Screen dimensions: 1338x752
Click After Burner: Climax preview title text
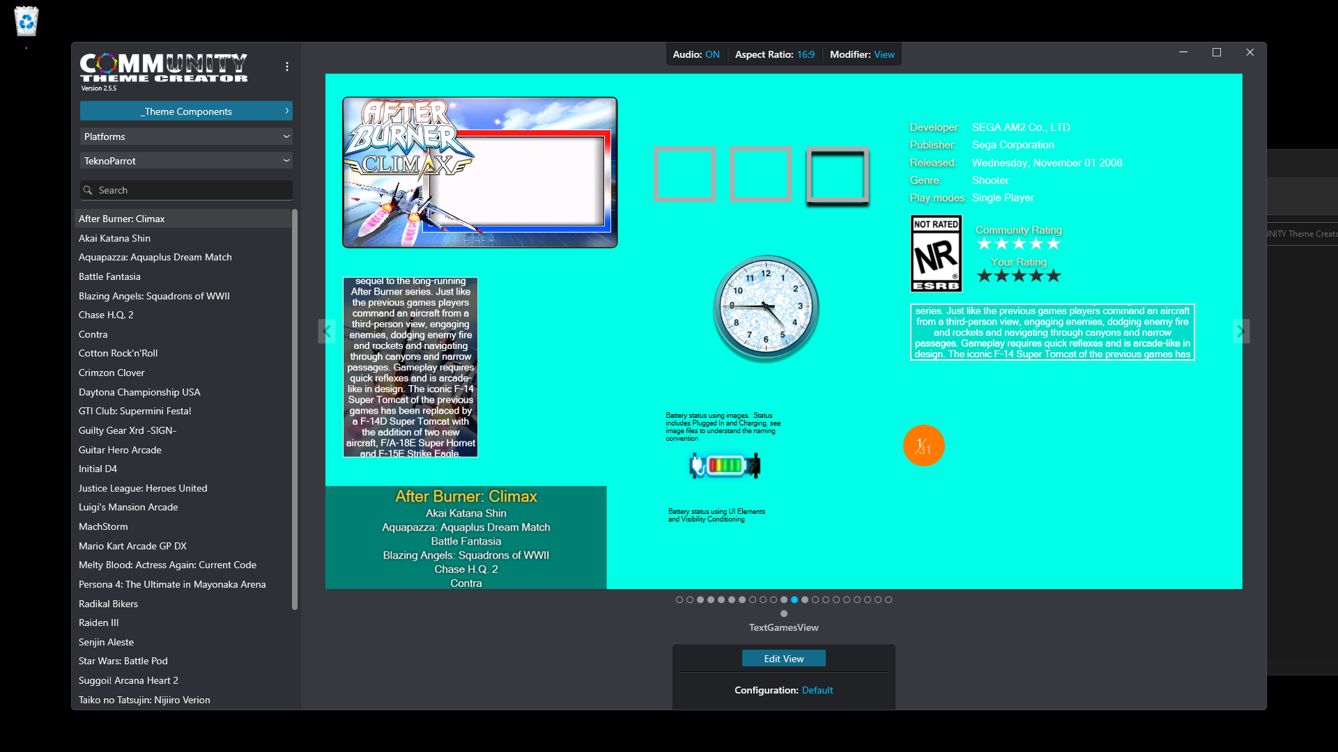(466, 496)
